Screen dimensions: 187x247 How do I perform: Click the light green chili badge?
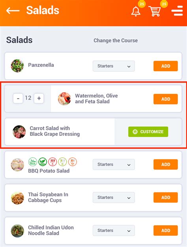(x=62, y=162)
